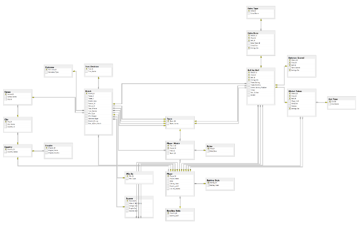Select the Batting_Style table title
The height and width of the screenshot is (225, 357).
pyautogui.click(x=213, y=180)
